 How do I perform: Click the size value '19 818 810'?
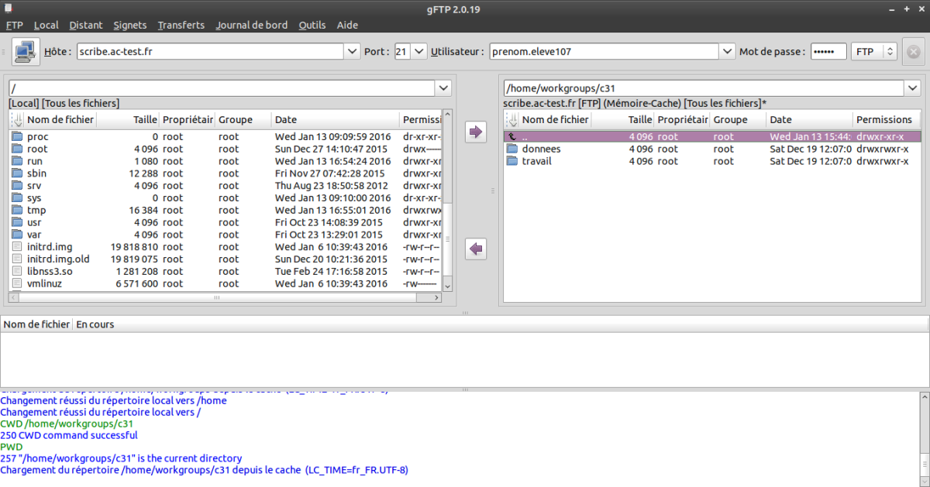135,247
